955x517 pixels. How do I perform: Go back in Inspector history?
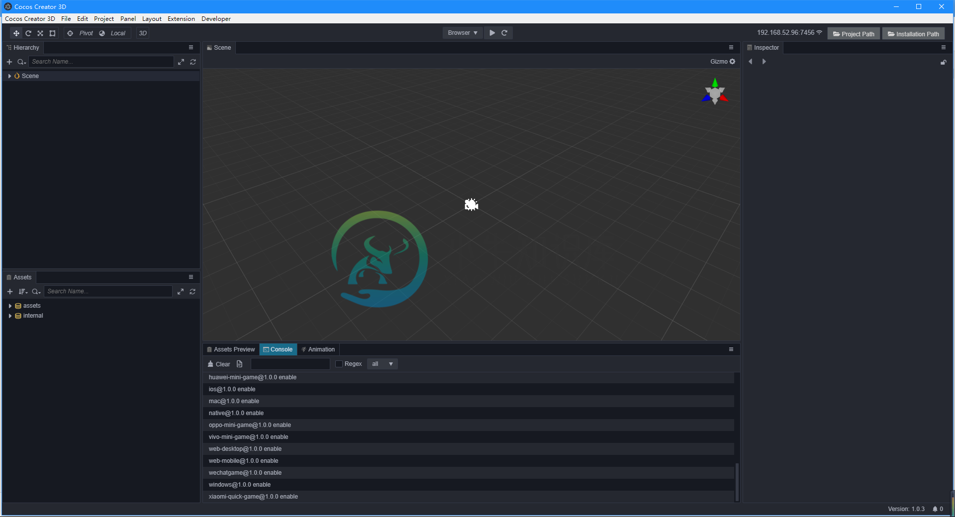click(x=751, y=62)
